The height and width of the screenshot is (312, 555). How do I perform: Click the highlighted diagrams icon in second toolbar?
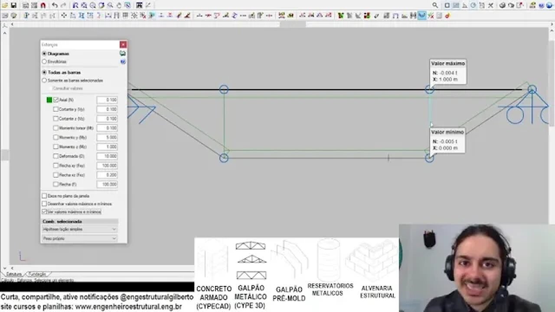coord(421,16)
